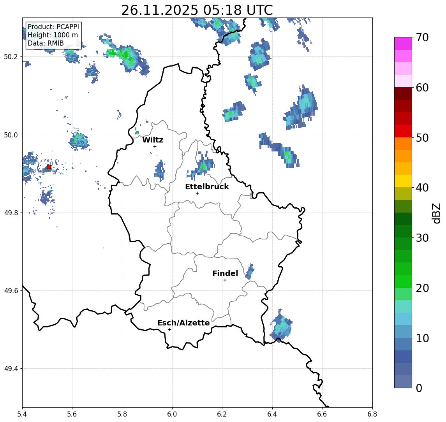Click the Findel station label
This screenshot has width=446, height=422.
click(x=225, y=273)
